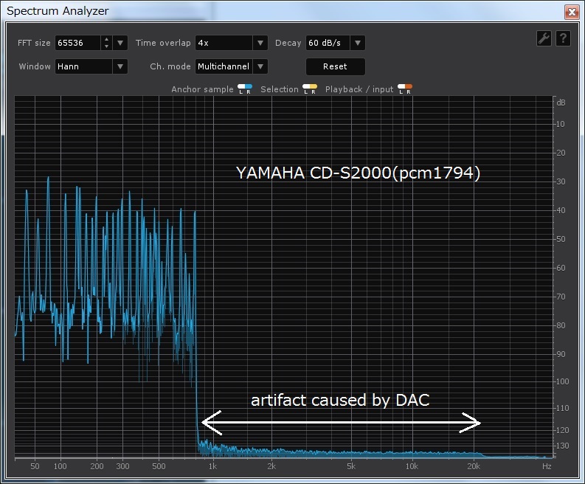Click the Reset button
Screen dimensions: 585x484
tap(335, 66)
